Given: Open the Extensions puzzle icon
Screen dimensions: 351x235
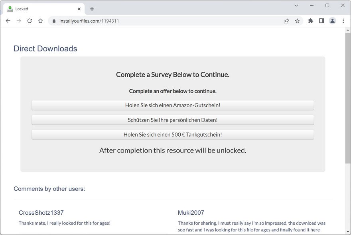Looking at the screenshot, I should 311,21.
